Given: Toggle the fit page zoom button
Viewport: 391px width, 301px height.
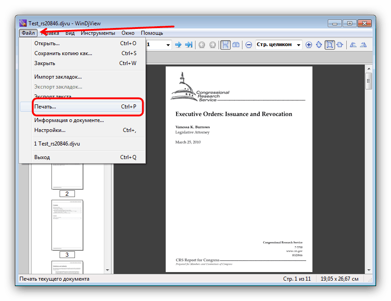Looking at the screenshot, I should tap(330, 45).
